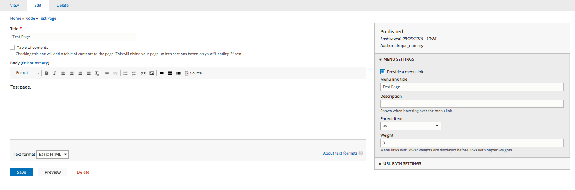Insert a numbered list

click(x=134, y=73)
